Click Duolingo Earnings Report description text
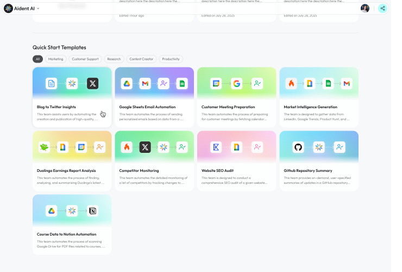The height and width of the screenshot is (272, 402). [71, 181]
